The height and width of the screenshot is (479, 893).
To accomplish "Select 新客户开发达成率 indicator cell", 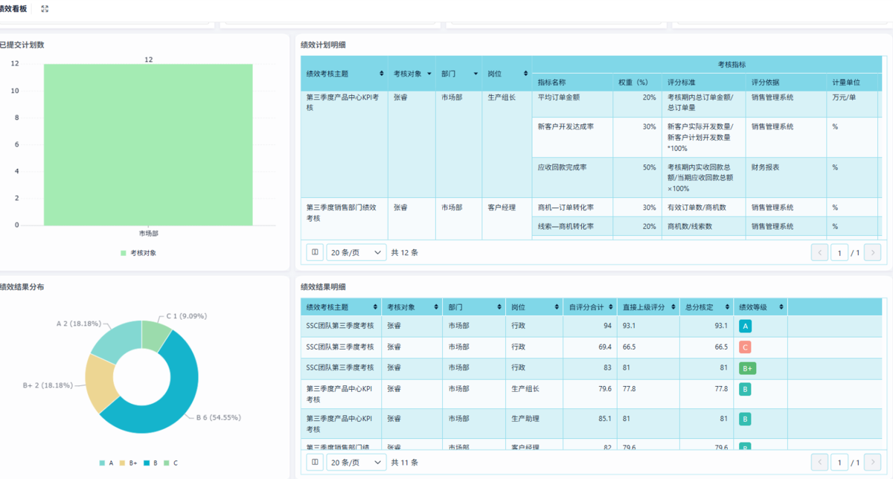I will 573,138.
